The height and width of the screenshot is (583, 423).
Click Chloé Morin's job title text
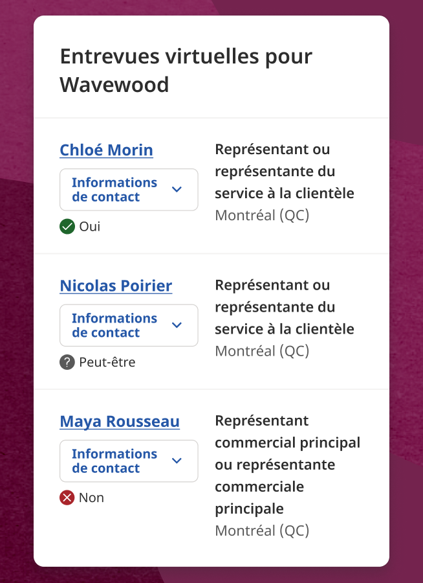click(285, 172)
